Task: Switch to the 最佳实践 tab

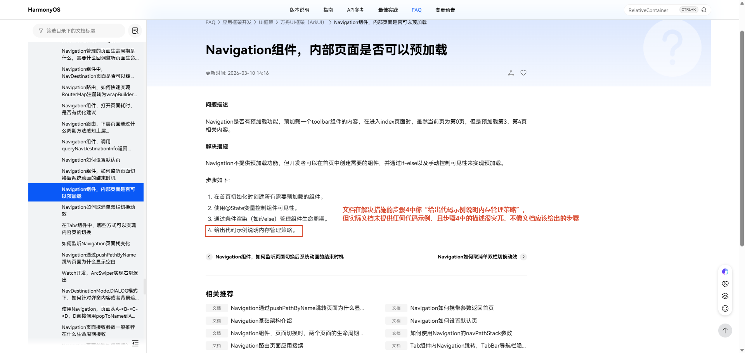Action: tap(388, 10)
